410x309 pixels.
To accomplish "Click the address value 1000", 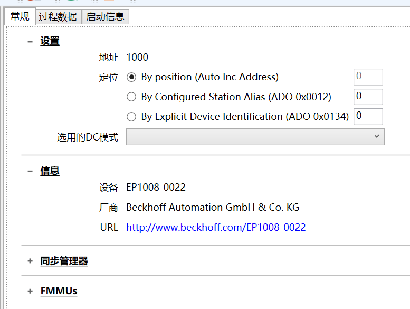I will (x=137, y=57).
